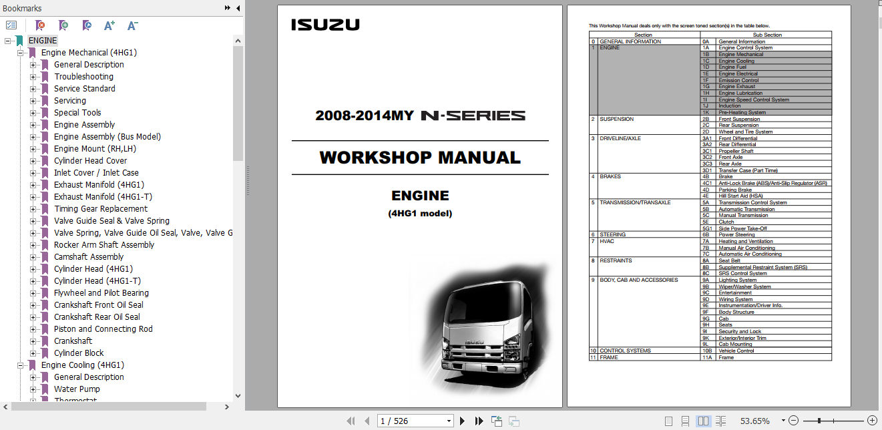Click "Engine Control System" in the section table
The width and height of the screenshot is (882, 430).
click(745, 48)
